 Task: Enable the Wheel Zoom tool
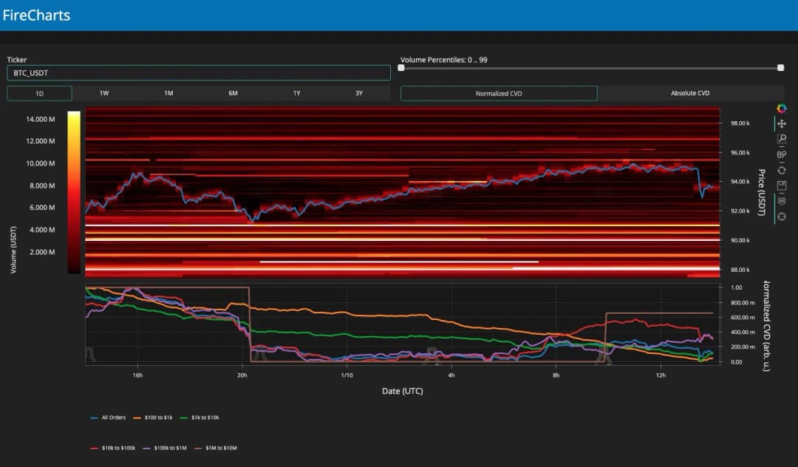[782, 154]
